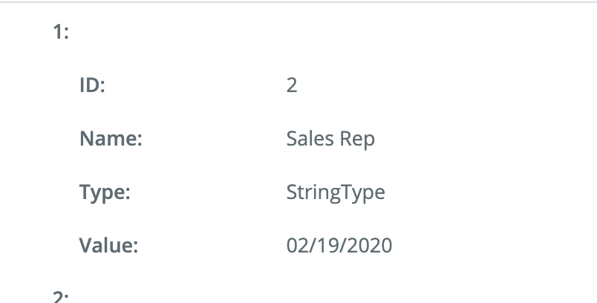Select the 'Sales Rep' name value
Image resolution: width=597 pixels, height=303 pixels.
click(x=330, y=139)
